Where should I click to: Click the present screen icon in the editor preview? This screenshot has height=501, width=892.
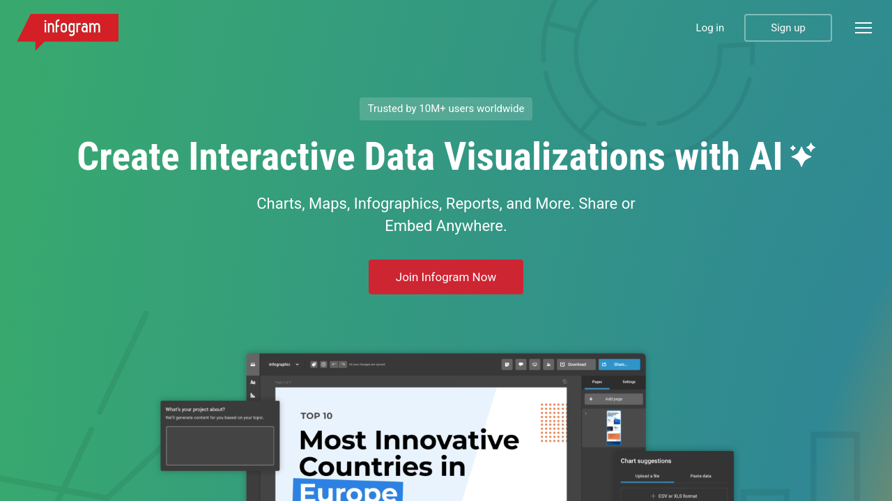click(535, 364)
